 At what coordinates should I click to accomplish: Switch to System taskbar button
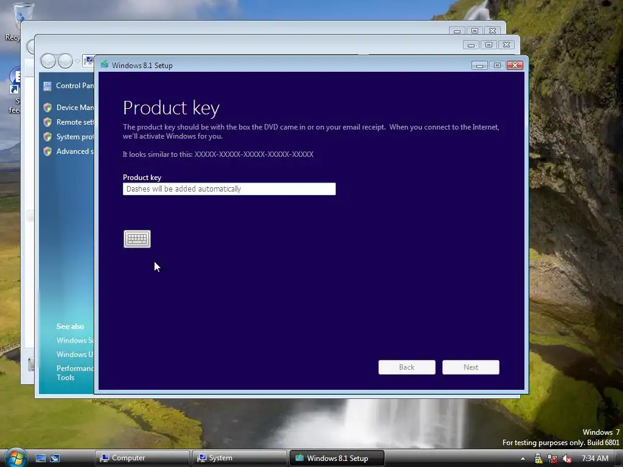[x=240, y=458]
